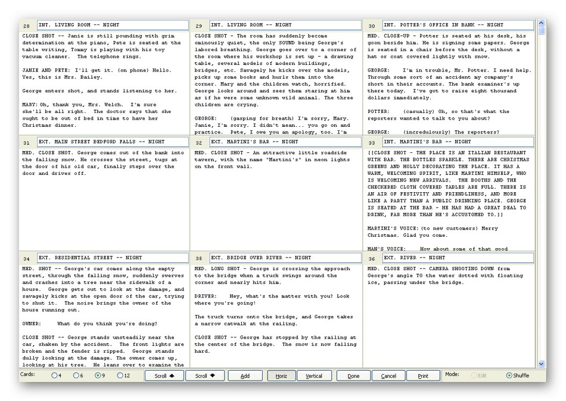566x401 pixels.
Task: Click card 32 text attractive little roadside tavern
Action: [x=272, y=159]
